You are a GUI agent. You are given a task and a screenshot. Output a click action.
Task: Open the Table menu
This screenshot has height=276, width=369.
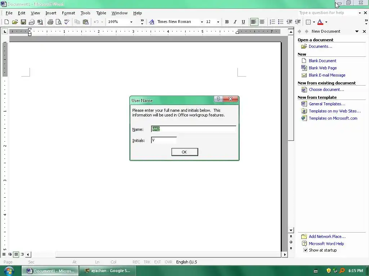[101, 13]
